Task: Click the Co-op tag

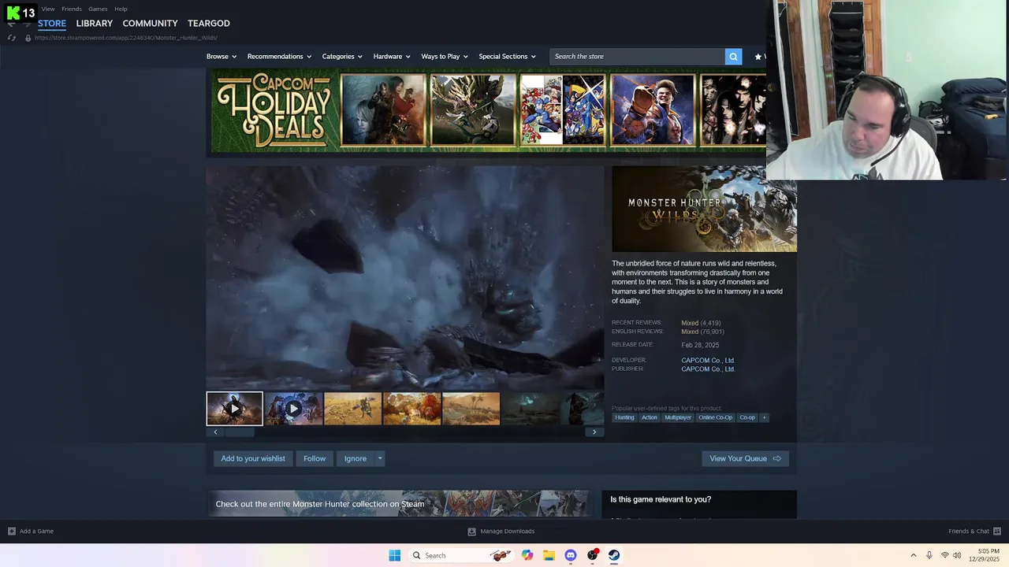Action: [x=747, y=417]
